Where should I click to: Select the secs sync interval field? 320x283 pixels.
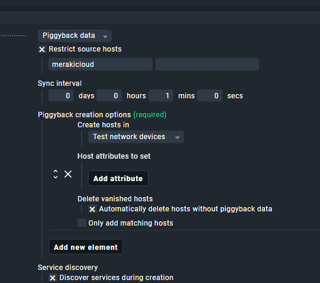tap(209, 96)
